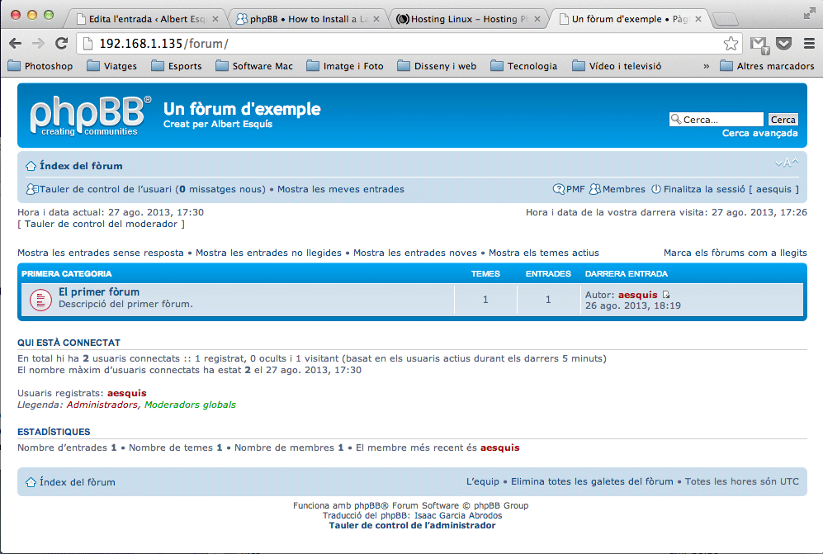Click Mostra les meves entrades
The height and width of the screenshot is (554, 823).
click(x=341, y=189)
